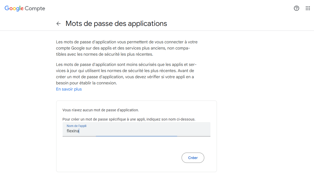Click the Créer button
Screen dimensions: 314x188
[193, 158]
